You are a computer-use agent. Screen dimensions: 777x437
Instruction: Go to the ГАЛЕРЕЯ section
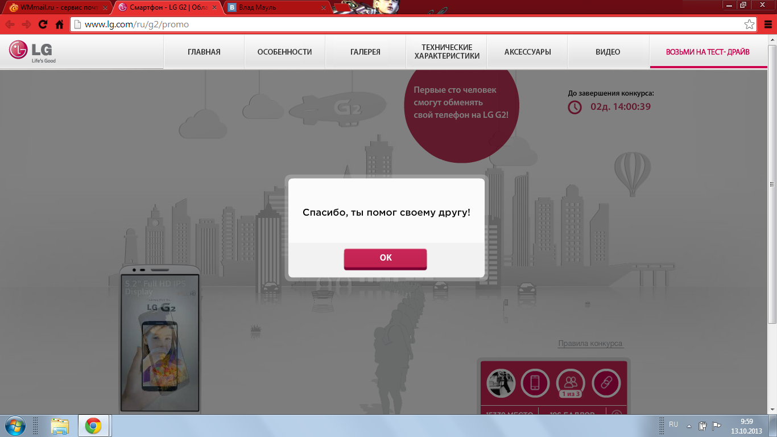click(x=365, y=52)
